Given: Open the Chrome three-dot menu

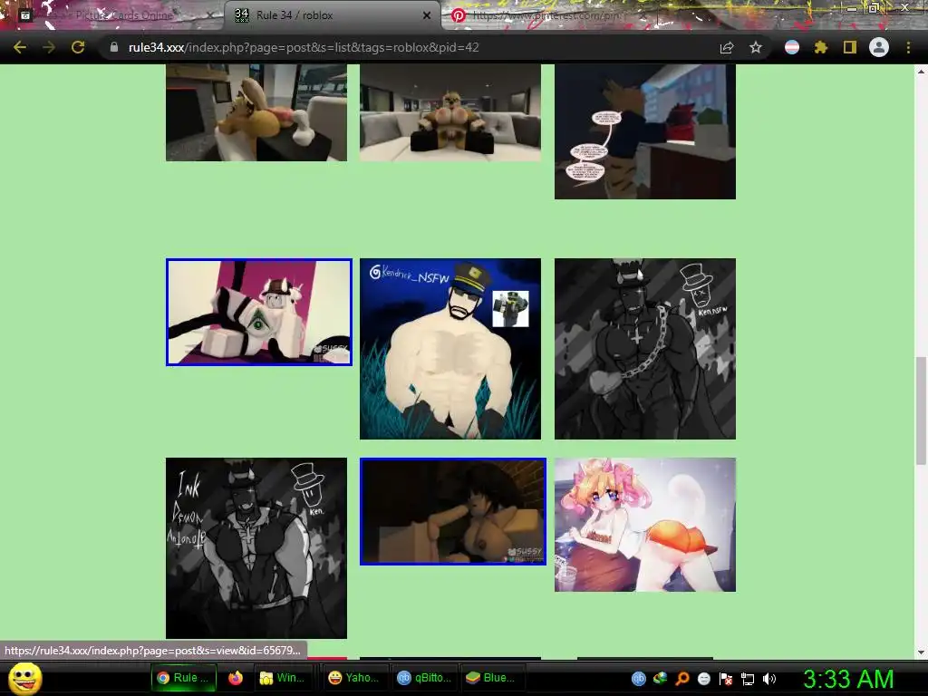Looking at the screenshot, I should pyautogui.click(x=908, y=47).
